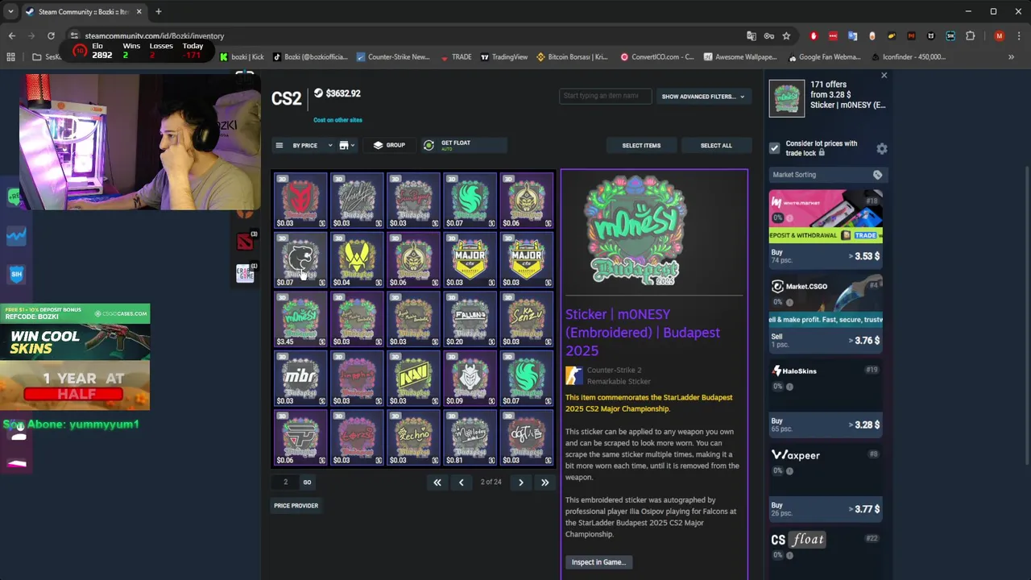Viewport: 1031px width, 580px height.
Task: Open the White.market offer at 3.53 $
Action: (x=826, y=229)
